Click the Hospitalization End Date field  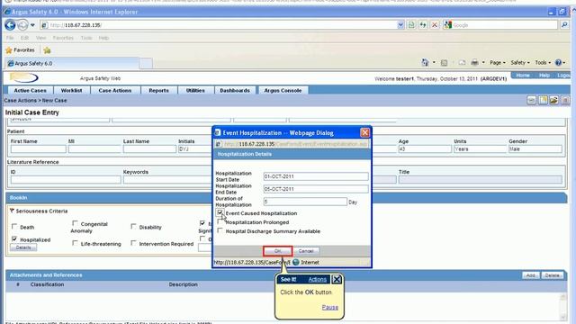coord(316,189)
